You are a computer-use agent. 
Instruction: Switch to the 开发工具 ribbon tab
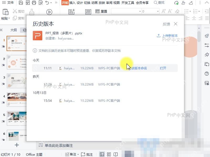pos(128,3)
